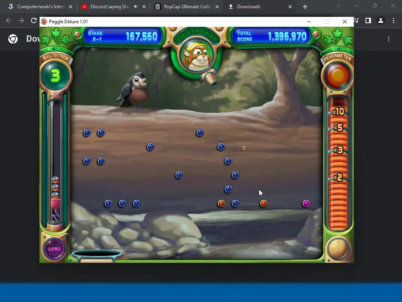
Task: Click the beaver character portrait
Action: (197, 55)
